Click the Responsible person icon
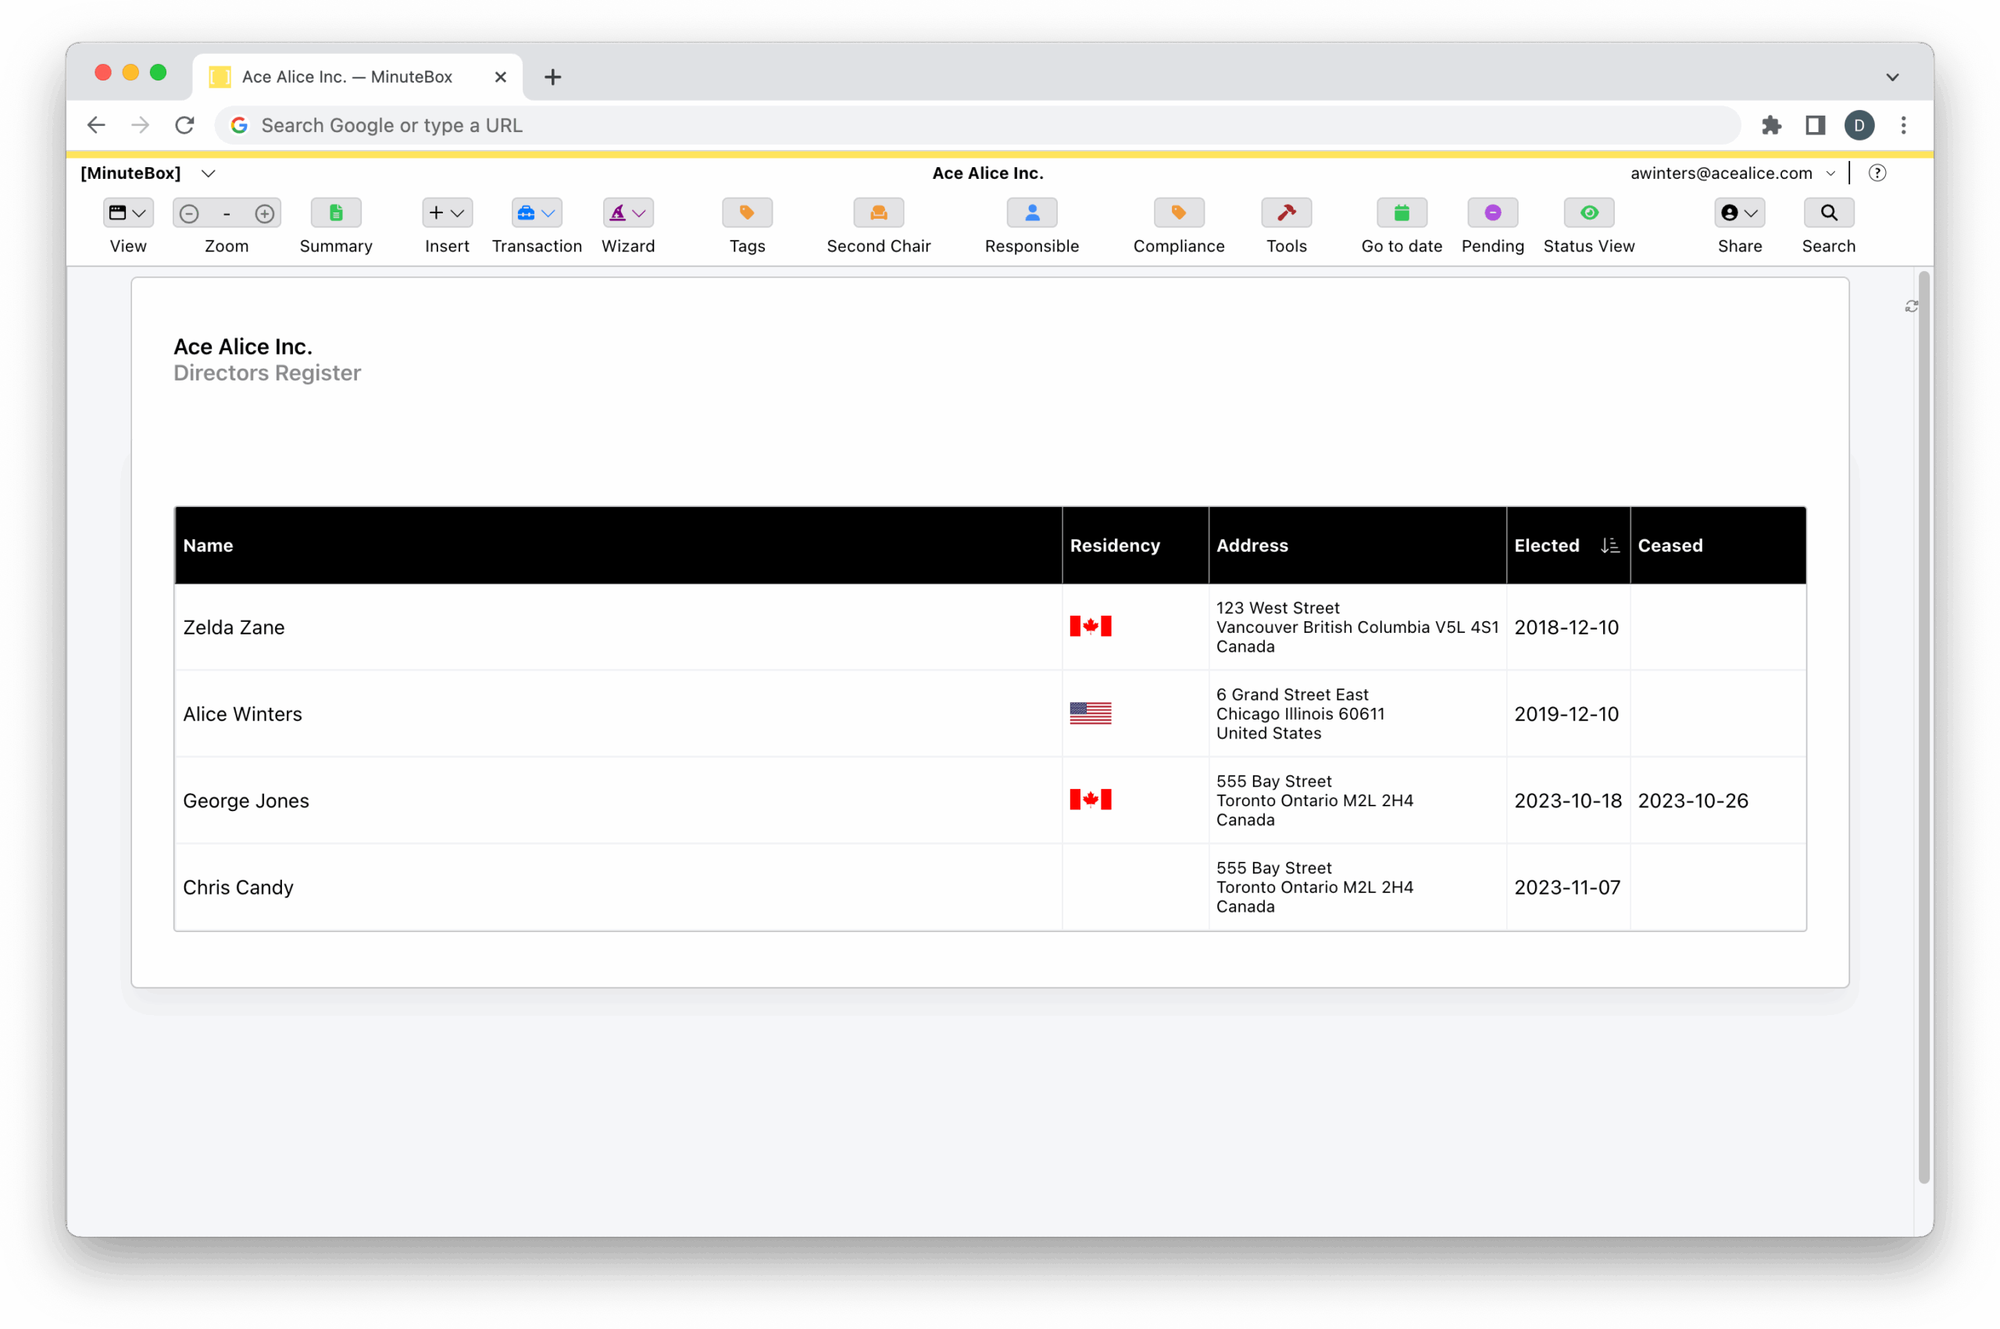 tap(1031, 213)
